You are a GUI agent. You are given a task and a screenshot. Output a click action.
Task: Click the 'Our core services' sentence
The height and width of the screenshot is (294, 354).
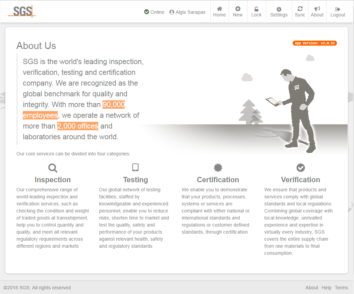tap(73, 154)
